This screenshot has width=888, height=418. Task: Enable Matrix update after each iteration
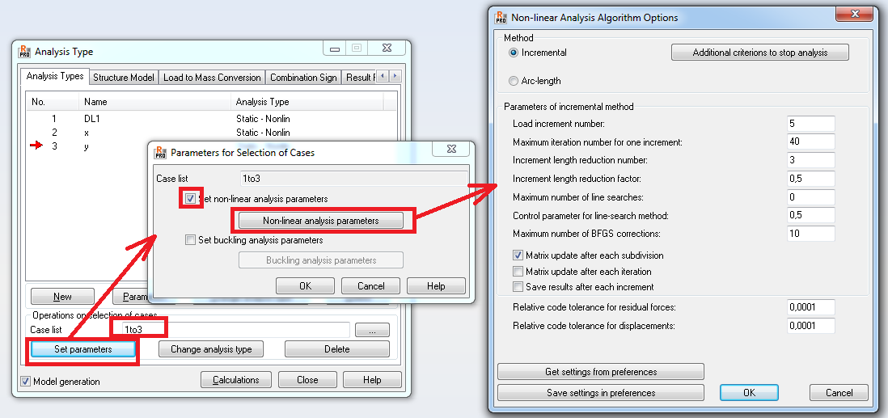[518, 272]
